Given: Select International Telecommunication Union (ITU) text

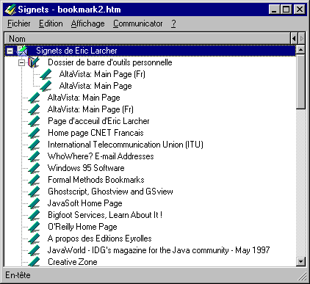Looking at the screenshot, I should (126, 145).
